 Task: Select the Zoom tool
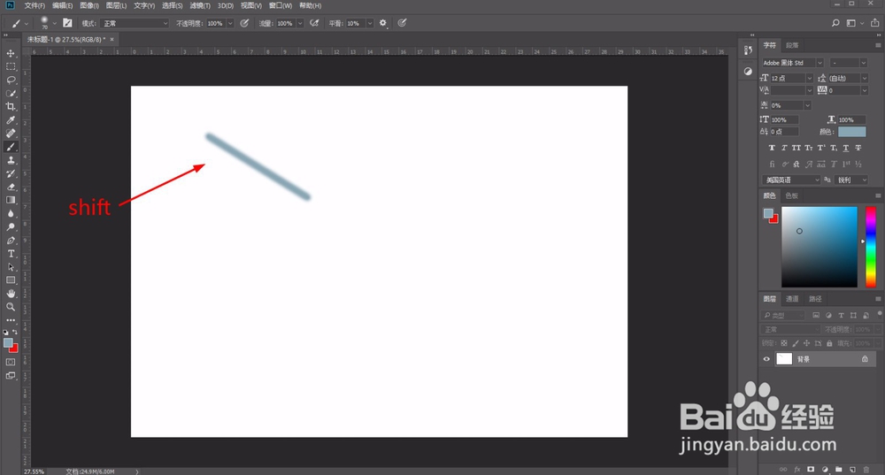(x=11, y=307)
